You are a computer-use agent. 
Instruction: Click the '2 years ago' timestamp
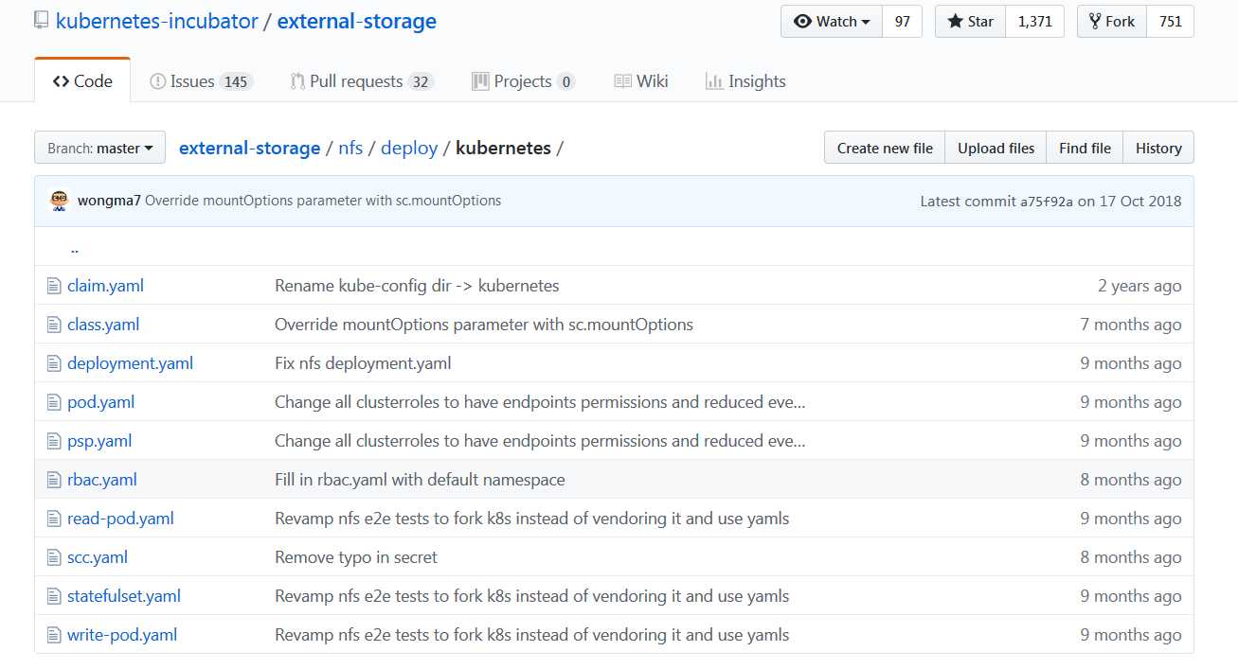click(1139, 286)
